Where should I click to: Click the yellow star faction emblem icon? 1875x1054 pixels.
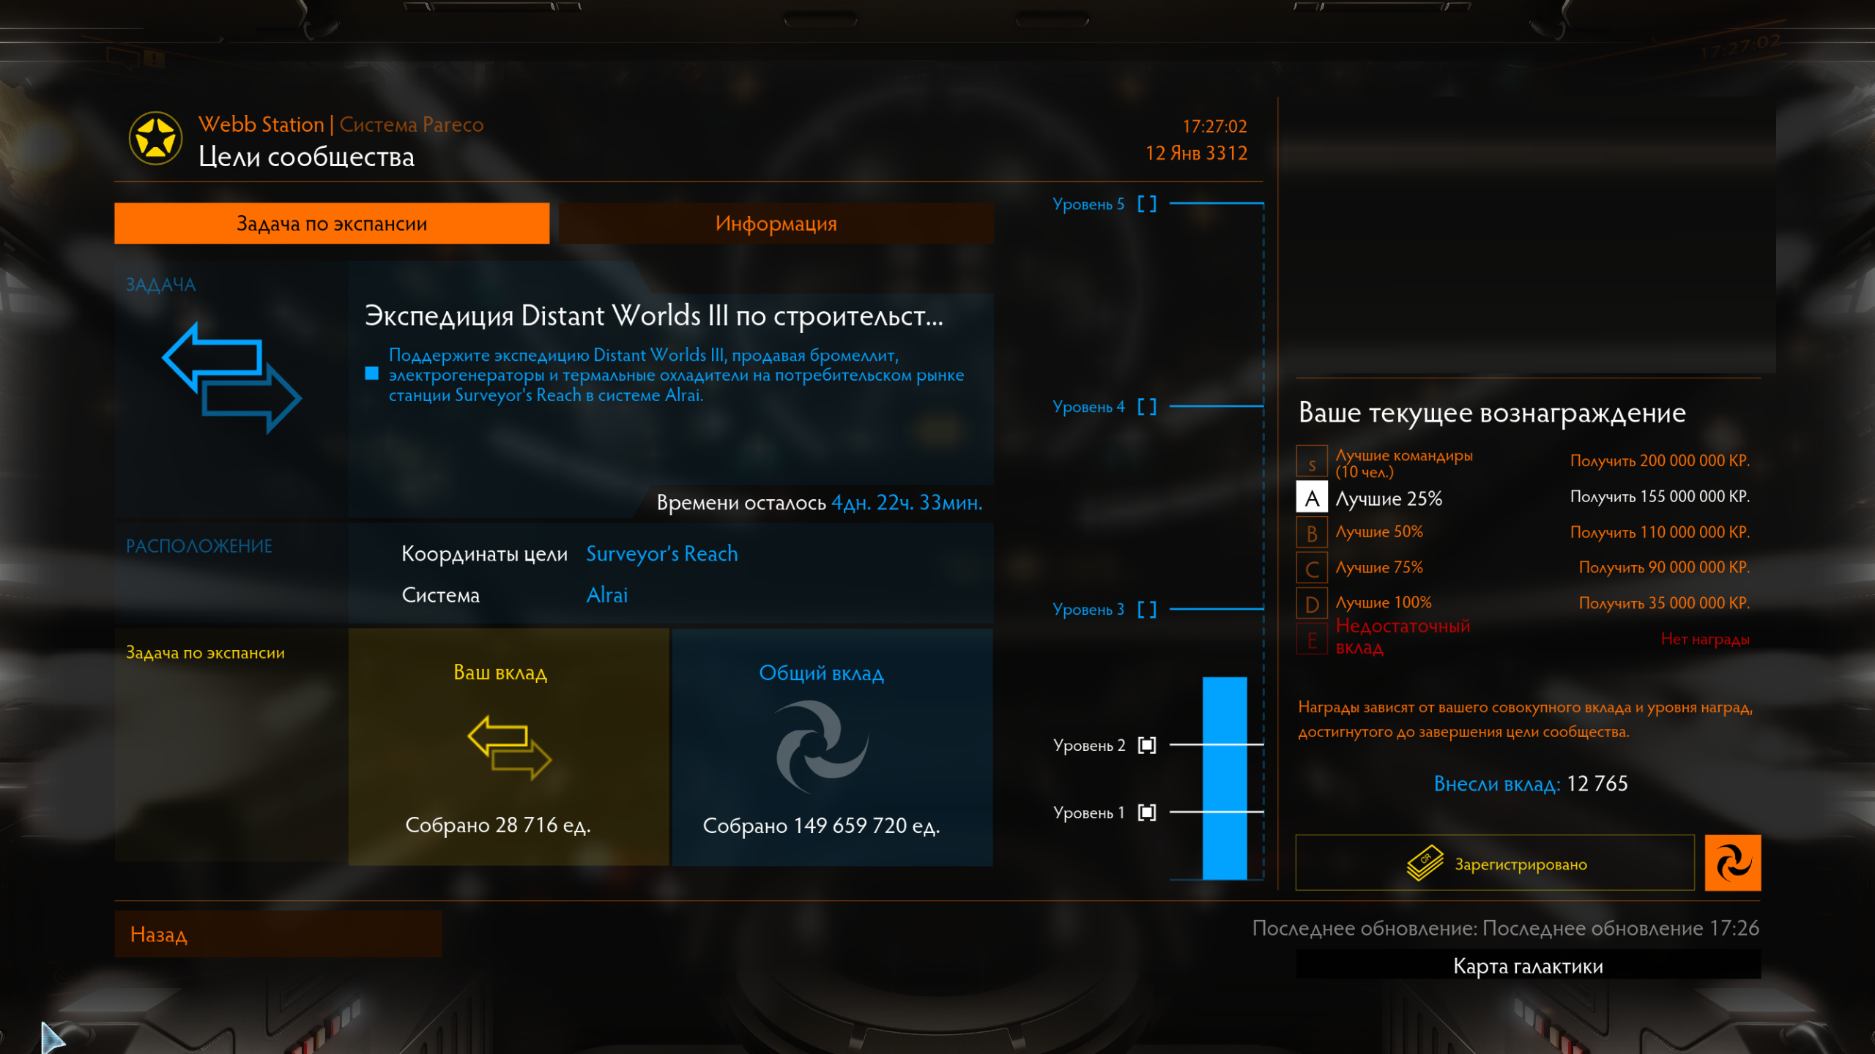155,138
